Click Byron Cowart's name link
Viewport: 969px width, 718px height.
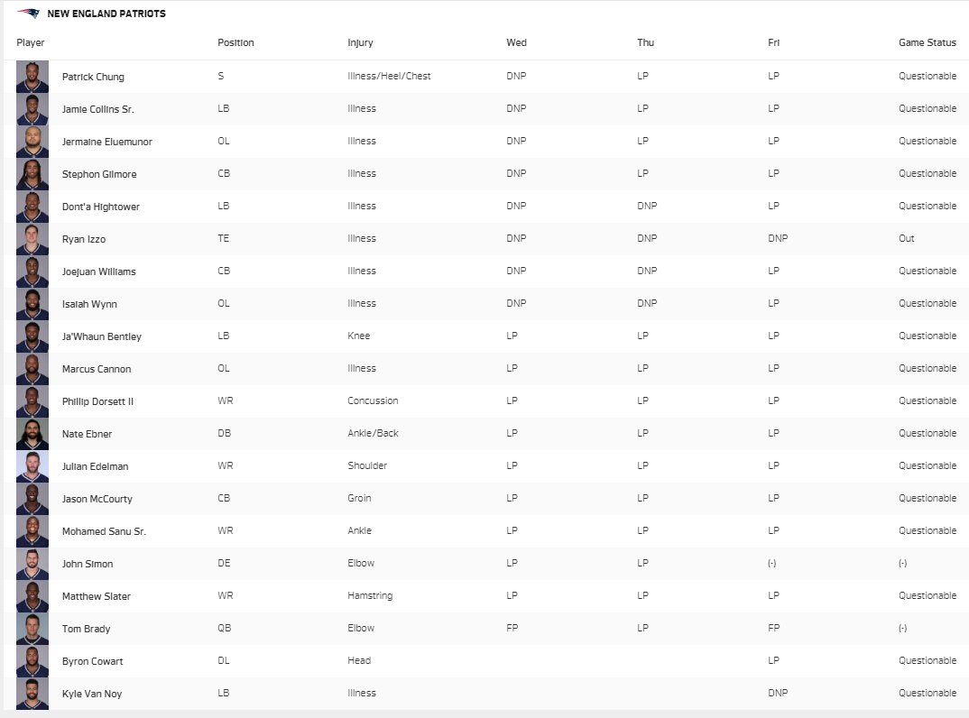[x=92, y=661]
